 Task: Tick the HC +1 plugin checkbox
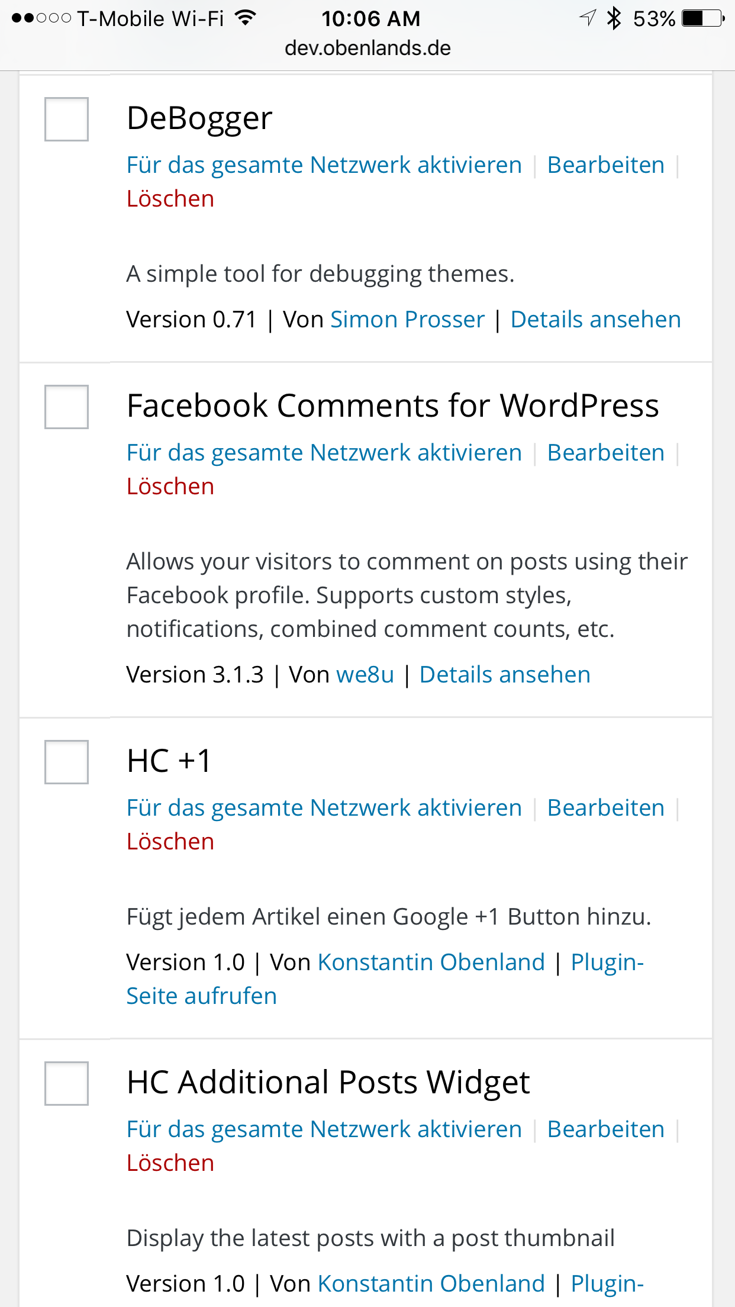click(66, 762)
